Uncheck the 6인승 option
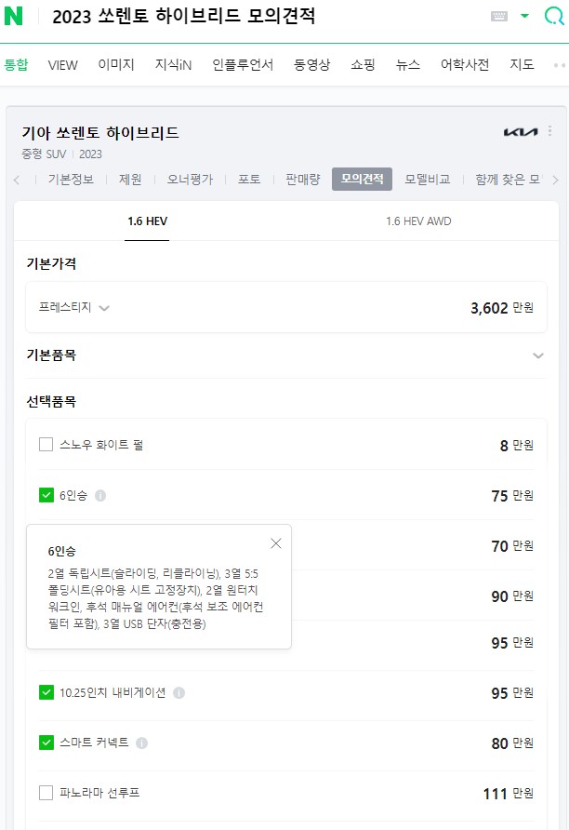Screen dimensions: 569x830 click(x=46, y=496)
